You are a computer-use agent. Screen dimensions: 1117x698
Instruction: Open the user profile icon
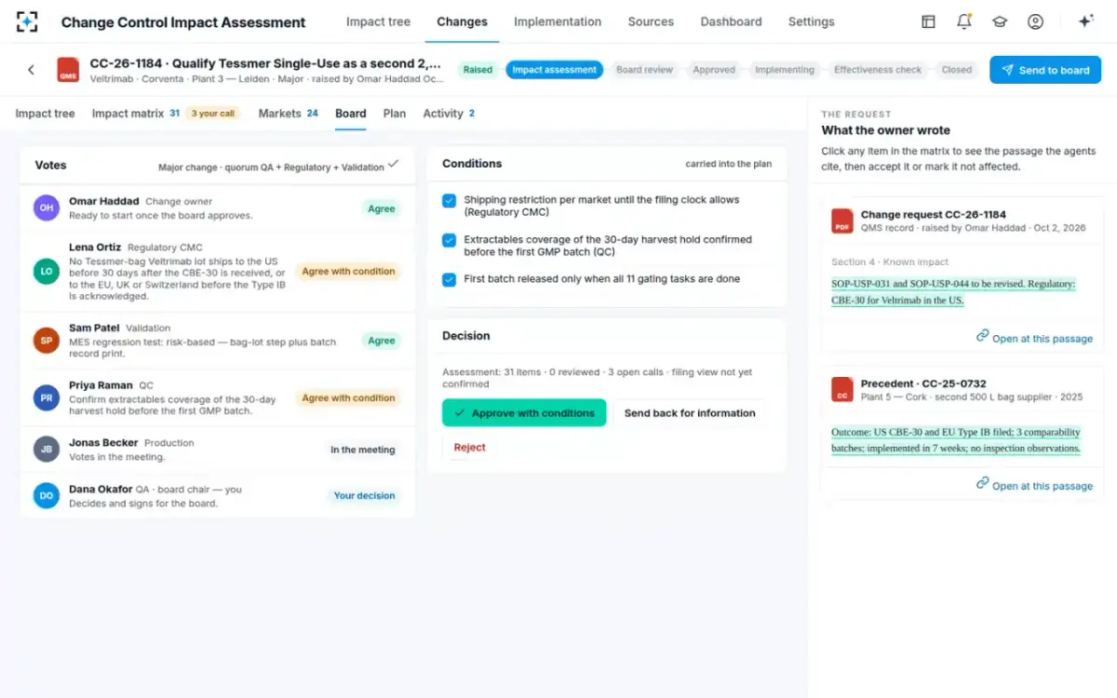tap(1035, 21)
